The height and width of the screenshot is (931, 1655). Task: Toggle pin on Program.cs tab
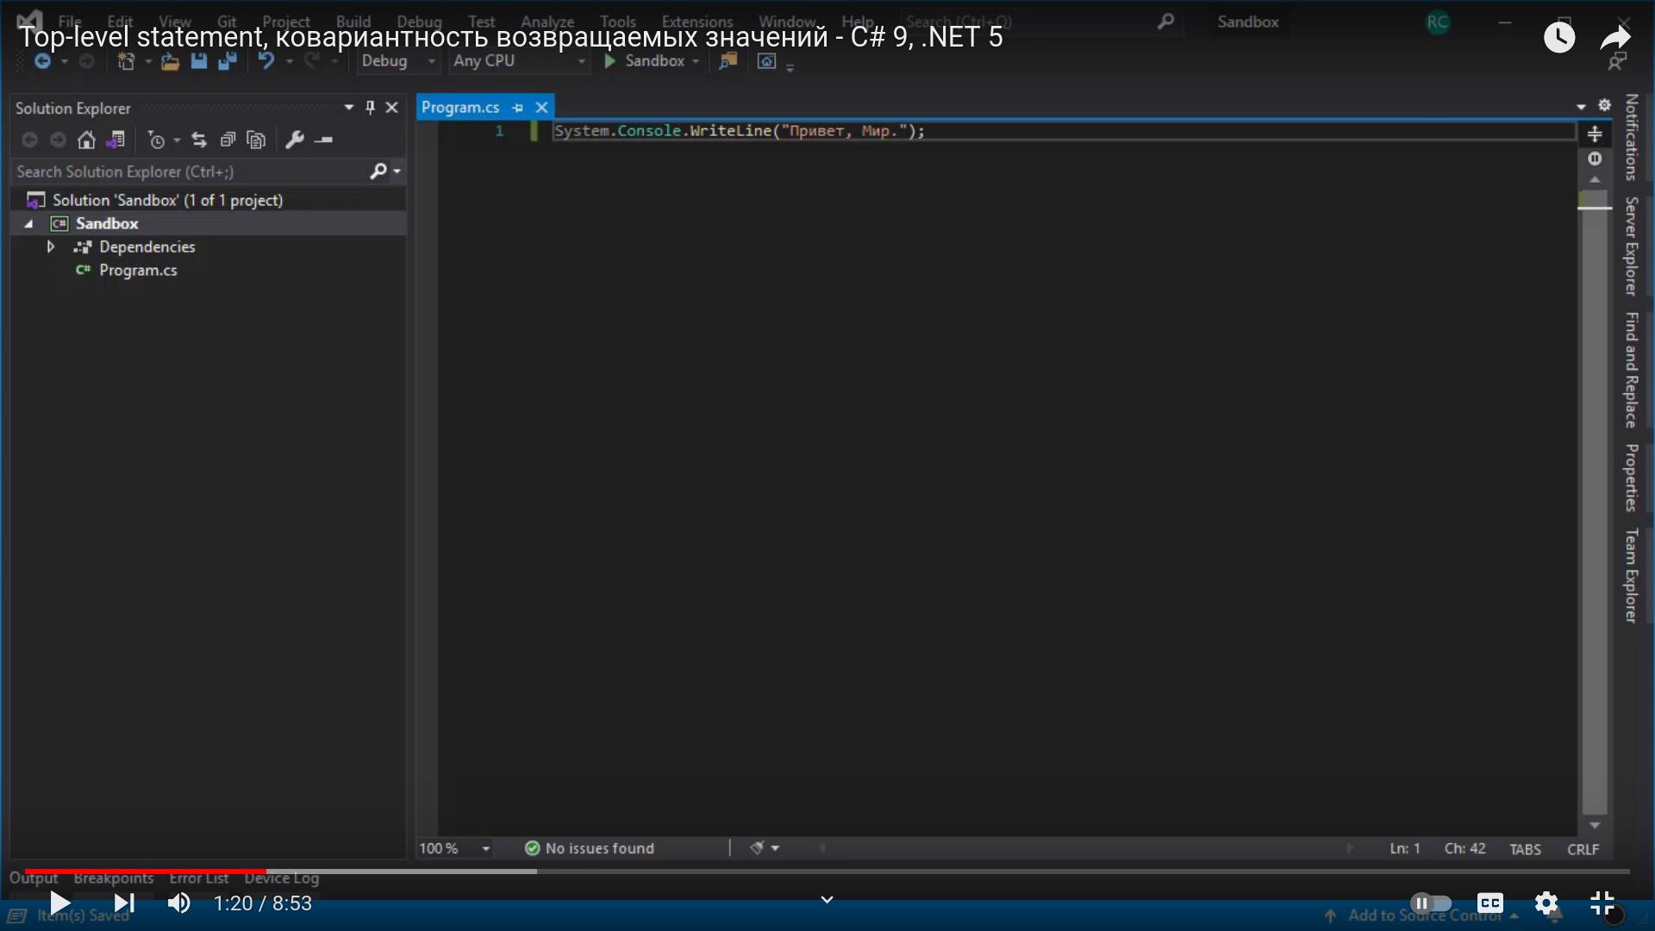[518, 108]
